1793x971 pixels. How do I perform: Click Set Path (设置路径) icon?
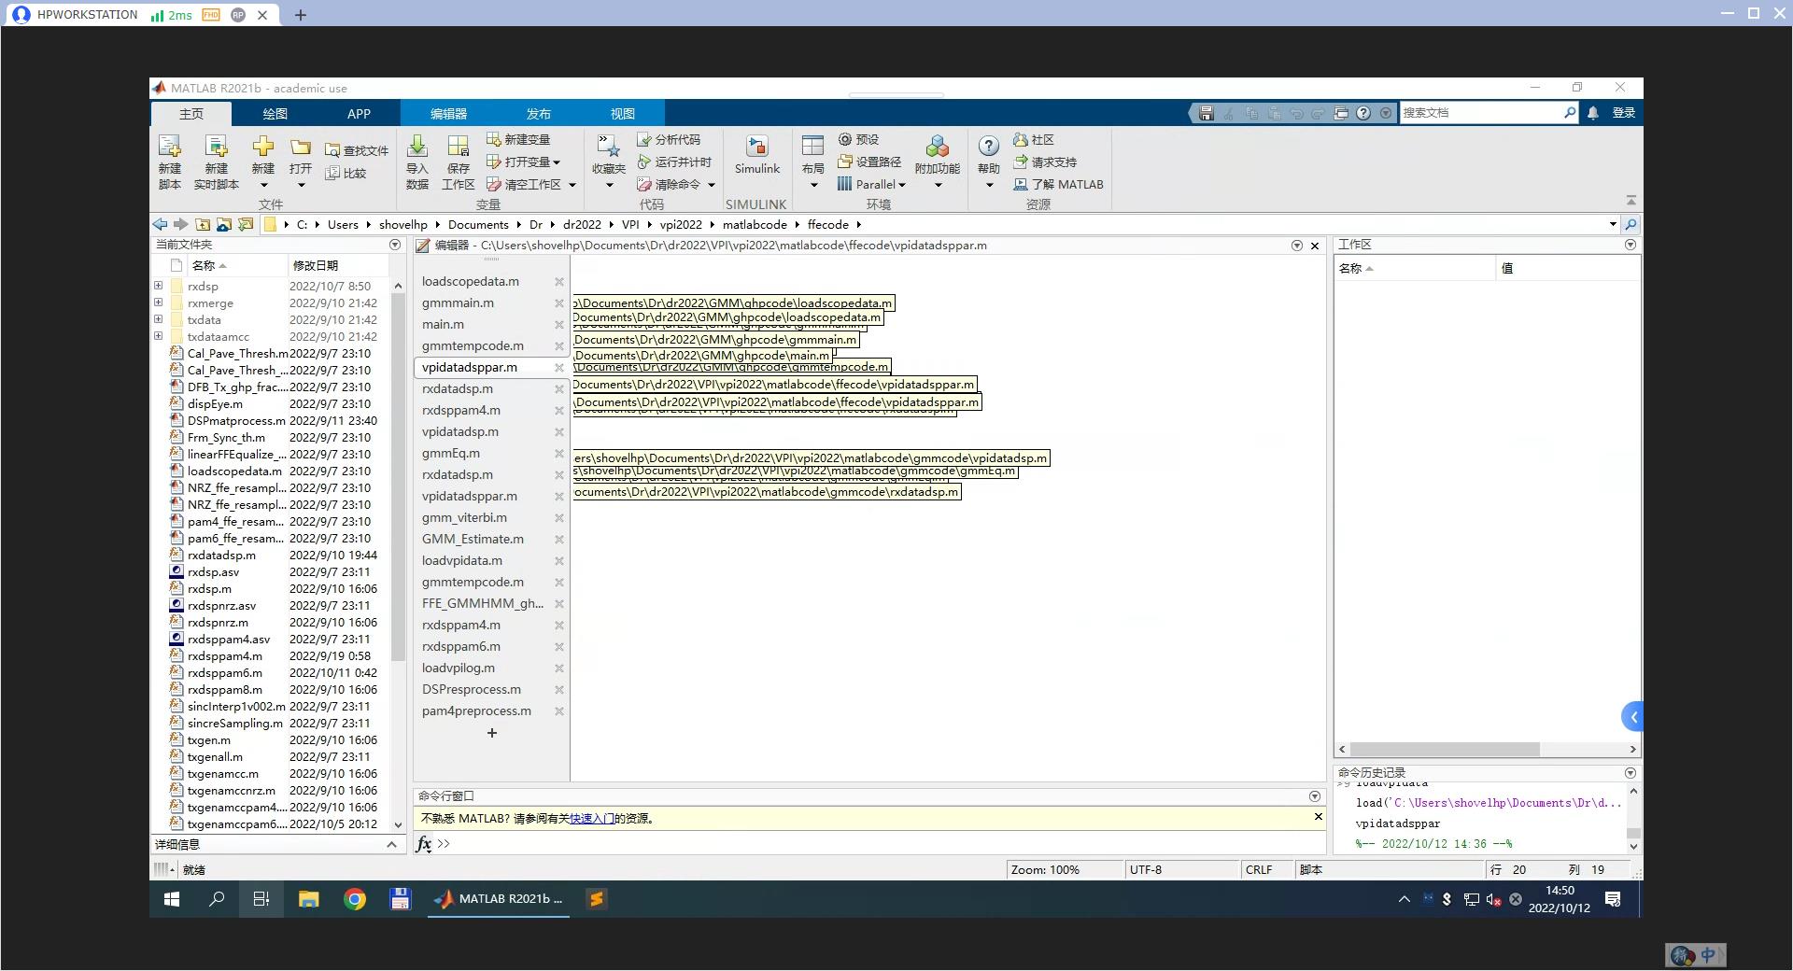click(x=845, y=162)
